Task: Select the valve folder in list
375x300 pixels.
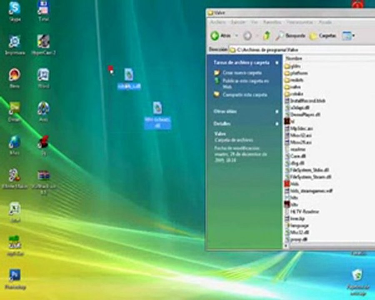Action: (x=292, y=87)
